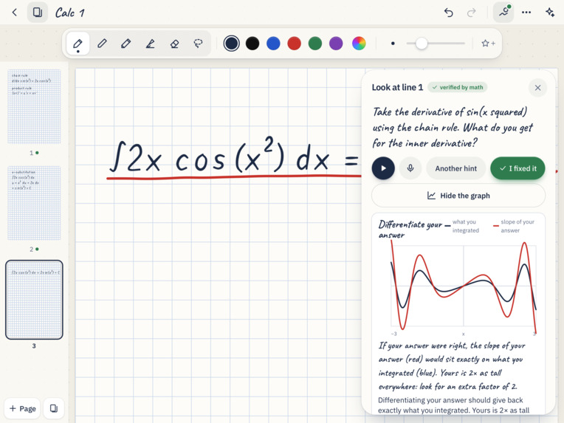This screenshot has width=564, height=423.
Task: Tap the handwritten integral on the canvas
Action: coord(235,157)
